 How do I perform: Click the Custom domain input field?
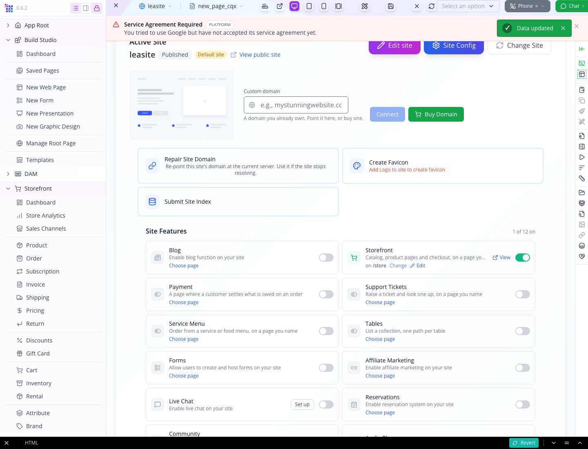coord(296,105)
